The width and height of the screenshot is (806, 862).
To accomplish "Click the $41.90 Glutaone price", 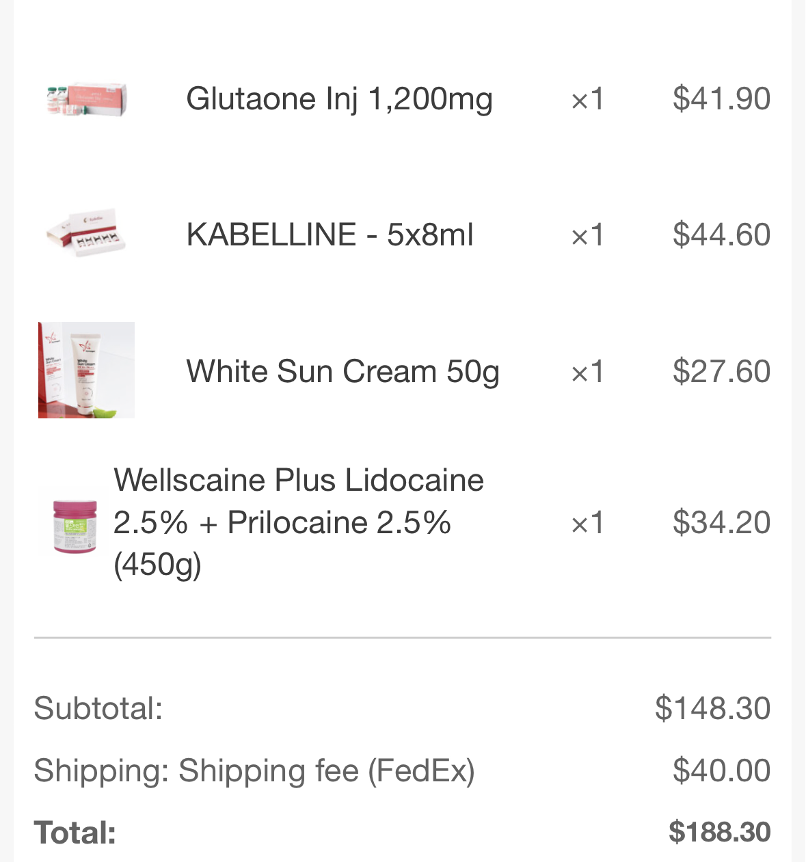I will [721, 99].
